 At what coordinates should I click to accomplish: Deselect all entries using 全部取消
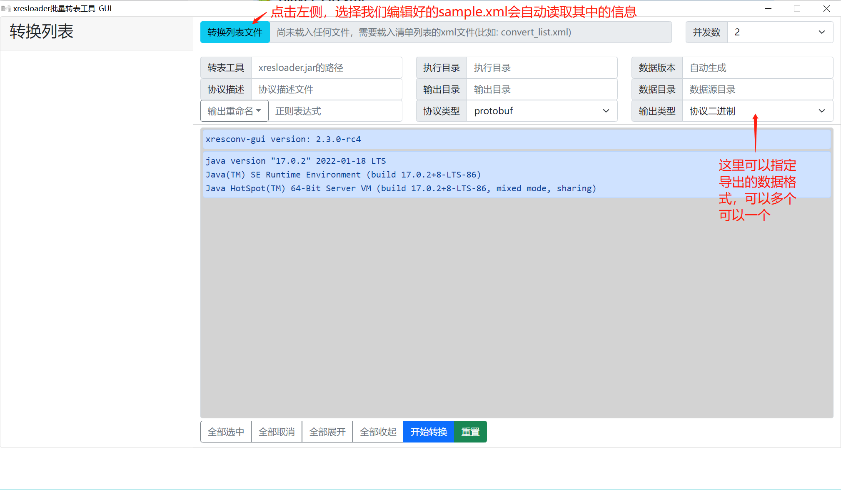click(276, 432)
